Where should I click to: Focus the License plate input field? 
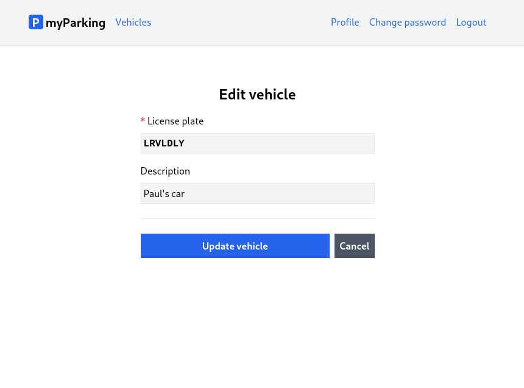click(258, 143)
